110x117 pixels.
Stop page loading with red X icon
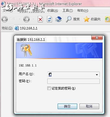(40, 19)
